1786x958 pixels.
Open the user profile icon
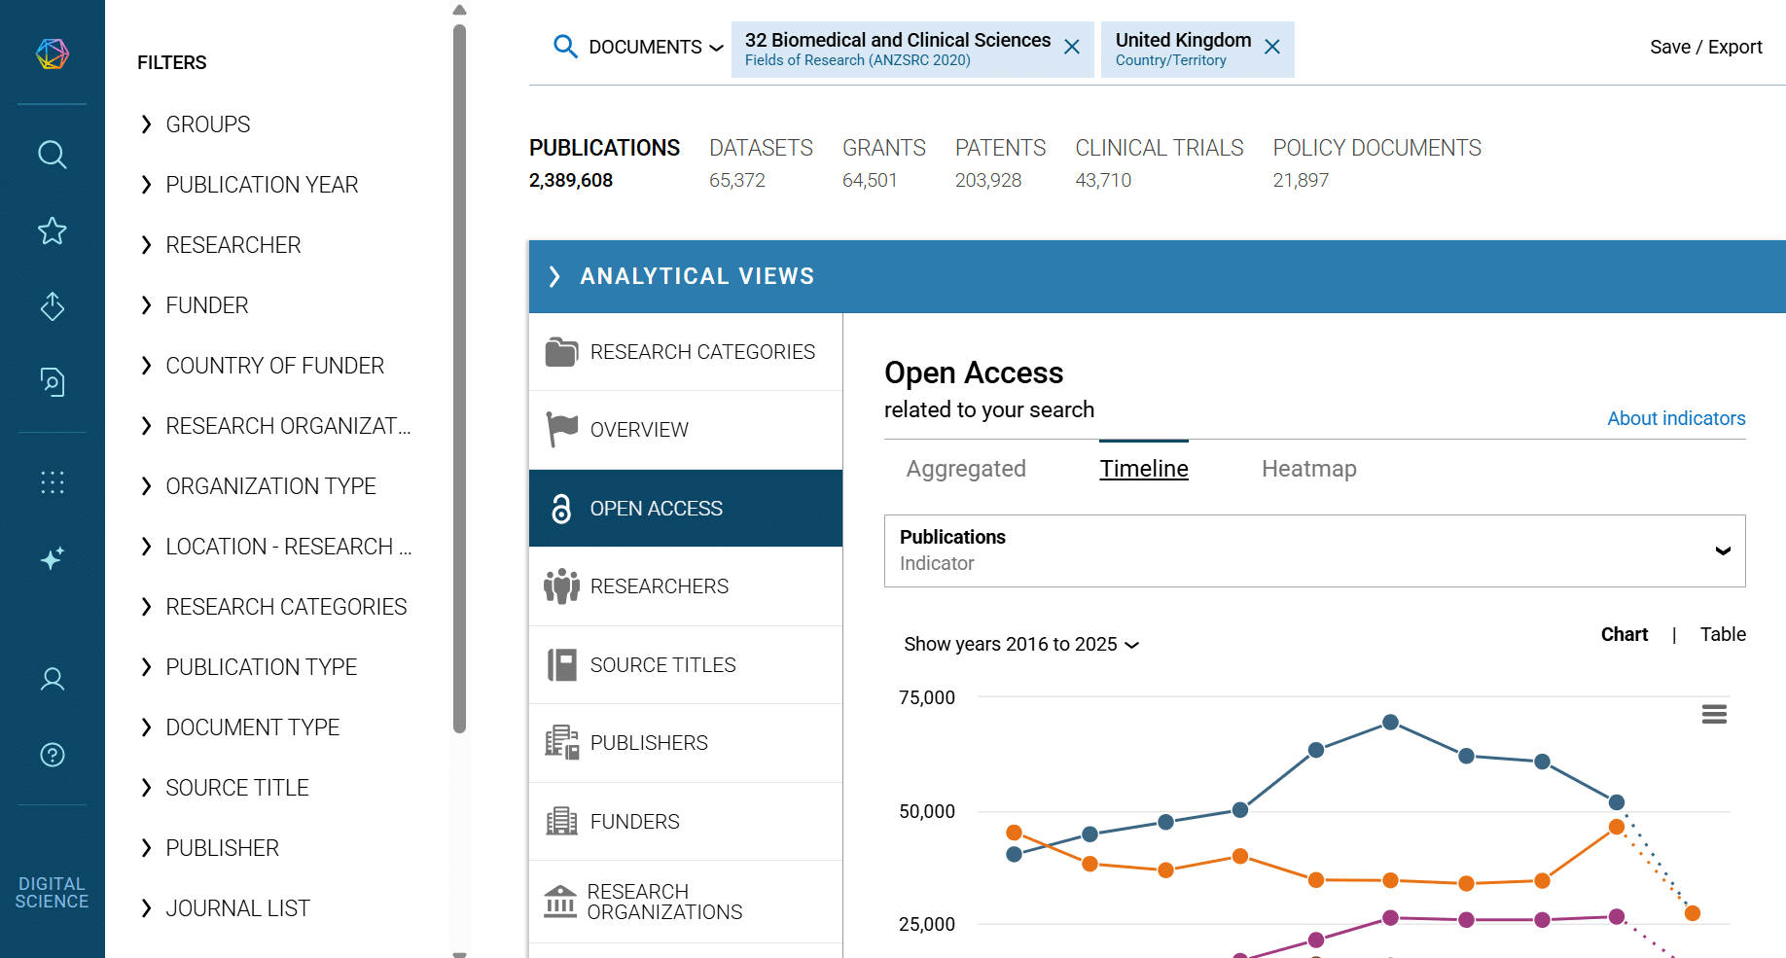(53, 679)
